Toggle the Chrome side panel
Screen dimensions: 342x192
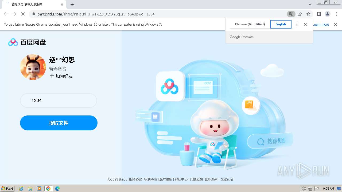point(319,14)
